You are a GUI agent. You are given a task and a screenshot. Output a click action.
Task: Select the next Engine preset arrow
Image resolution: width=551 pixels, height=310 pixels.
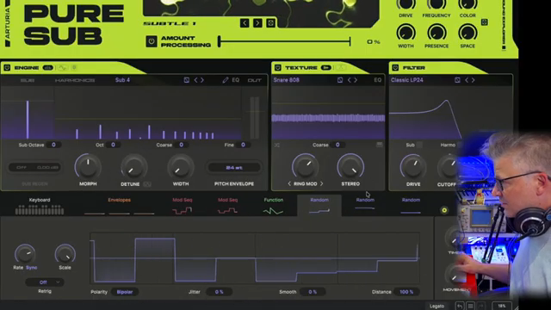tap(202, 80)
